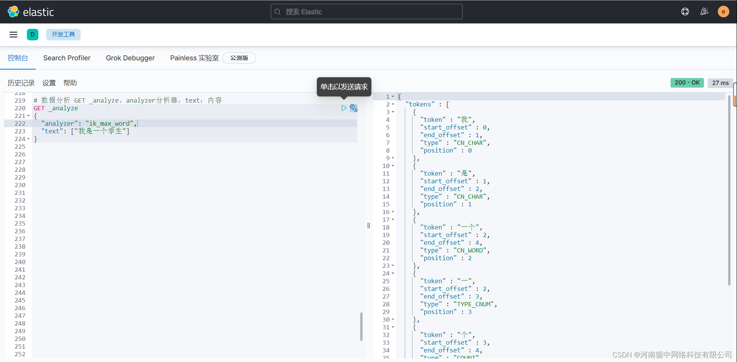Viewport: 737px width, 362px height.
Task: Collapse output fold arrow at line 2
Action: point(393,104)
